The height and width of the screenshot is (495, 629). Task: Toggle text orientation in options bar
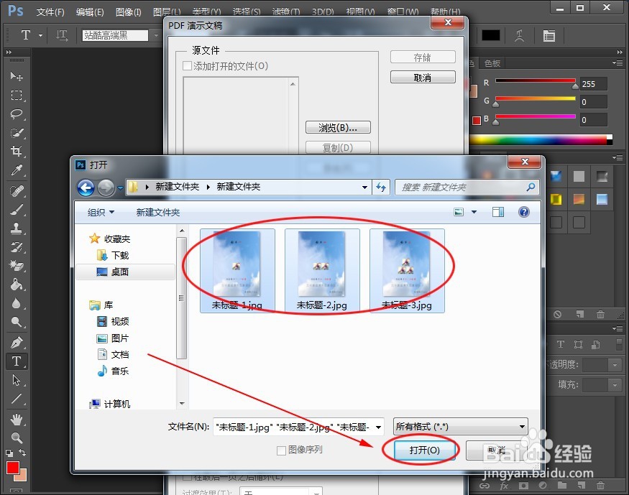click(x=61, y=36)
